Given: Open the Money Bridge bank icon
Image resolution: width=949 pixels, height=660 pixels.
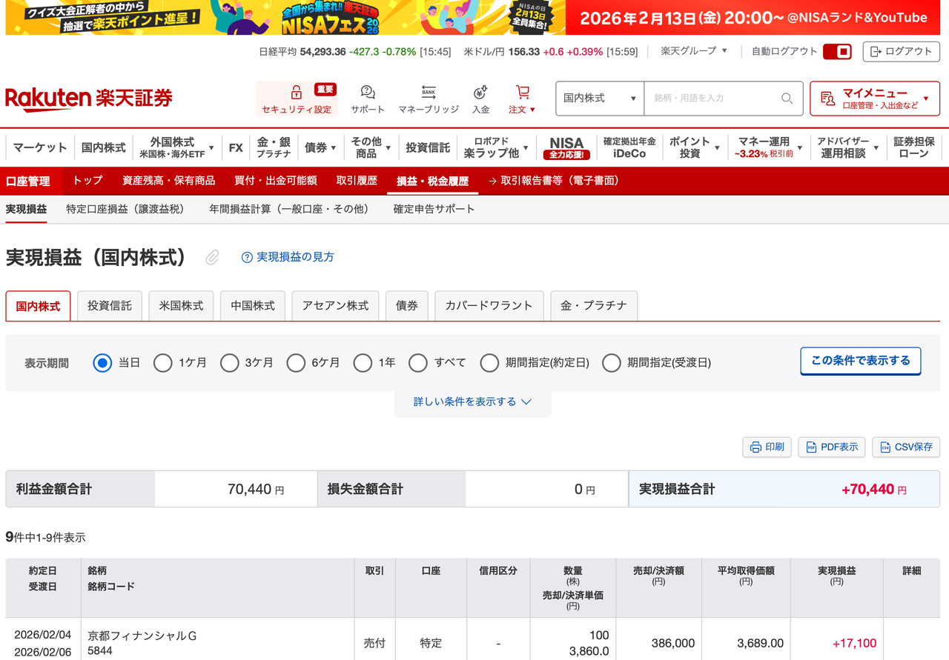Looking at the screenshot, I should 429,93.
